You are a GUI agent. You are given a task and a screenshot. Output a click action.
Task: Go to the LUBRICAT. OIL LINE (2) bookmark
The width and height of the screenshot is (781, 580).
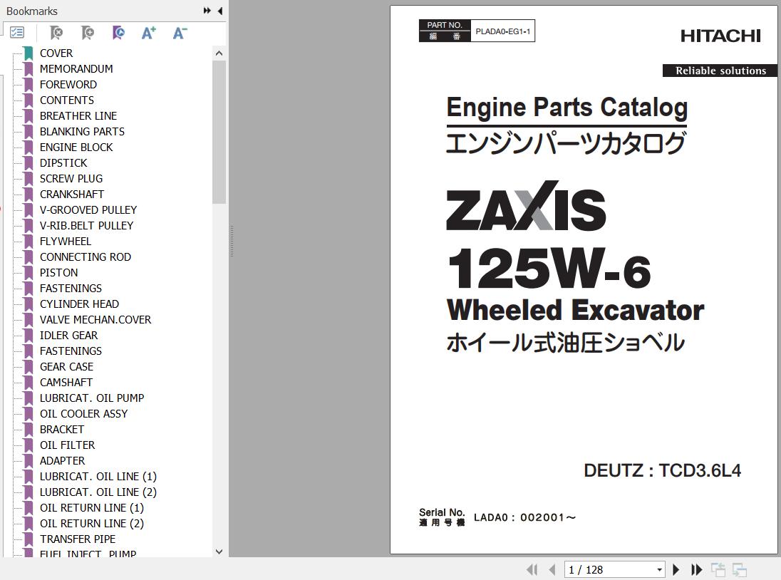(98, 492)
